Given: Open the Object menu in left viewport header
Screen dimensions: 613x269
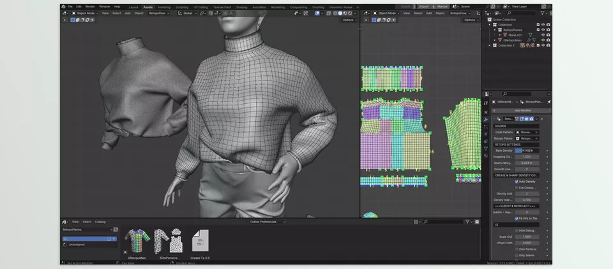Looking at the screenshot, I should [x=139, y=13].
